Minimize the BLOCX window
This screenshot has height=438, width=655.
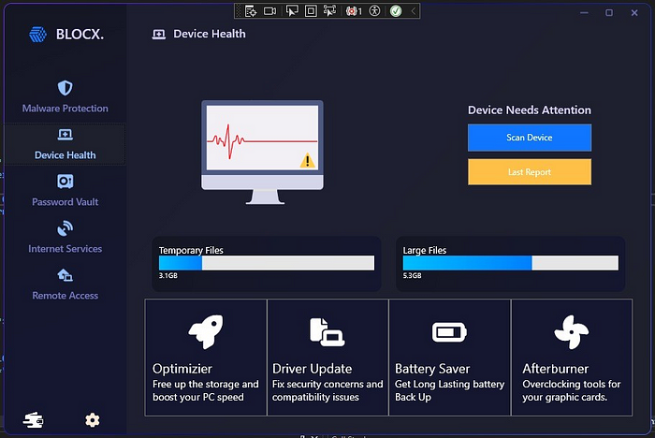[584, 13]
